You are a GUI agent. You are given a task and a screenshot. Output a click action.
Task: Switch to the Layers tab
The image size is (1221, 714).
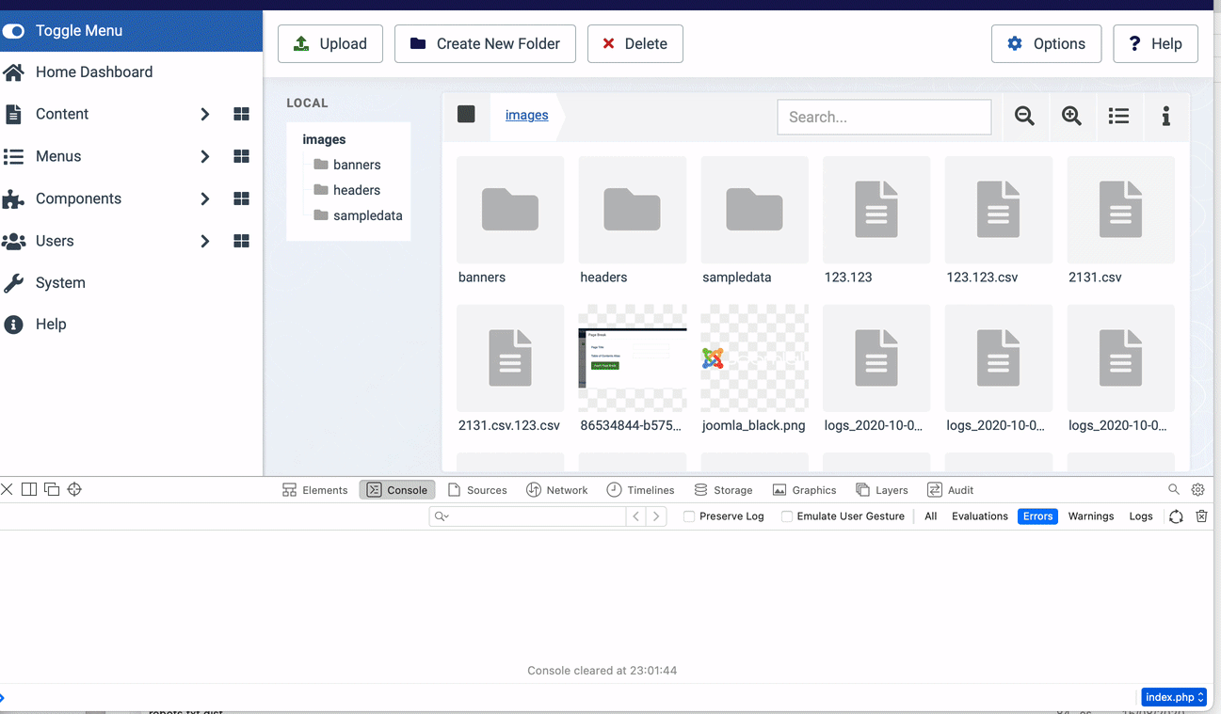882,490
